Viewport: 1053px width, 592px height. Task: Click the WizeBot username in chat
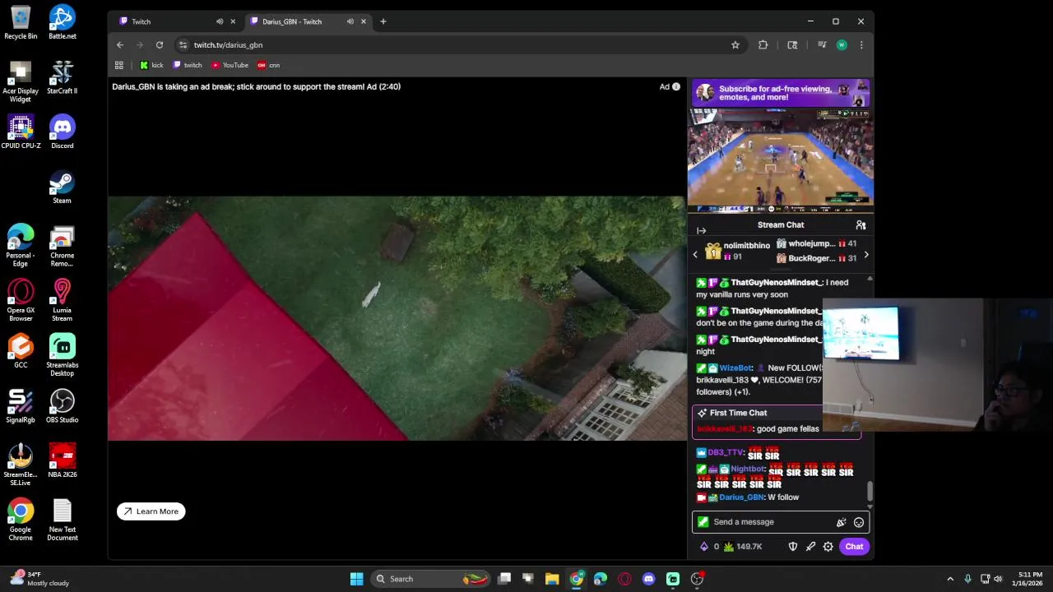point(735,368)
